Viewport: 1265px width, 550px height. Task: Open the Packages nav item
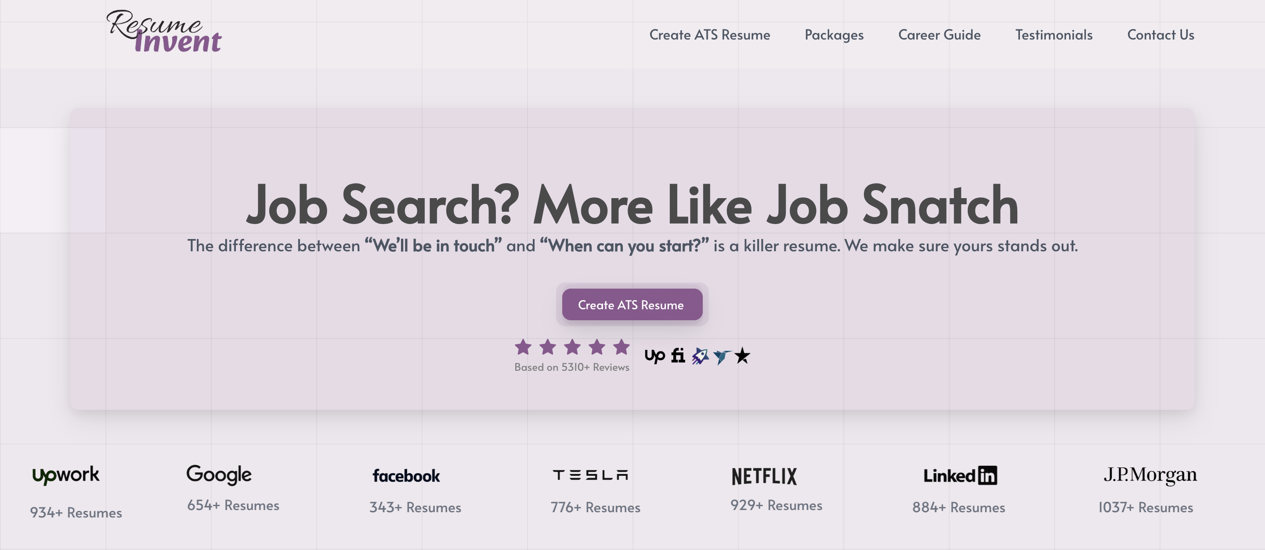pyautogui.click(x=834, y=35)
